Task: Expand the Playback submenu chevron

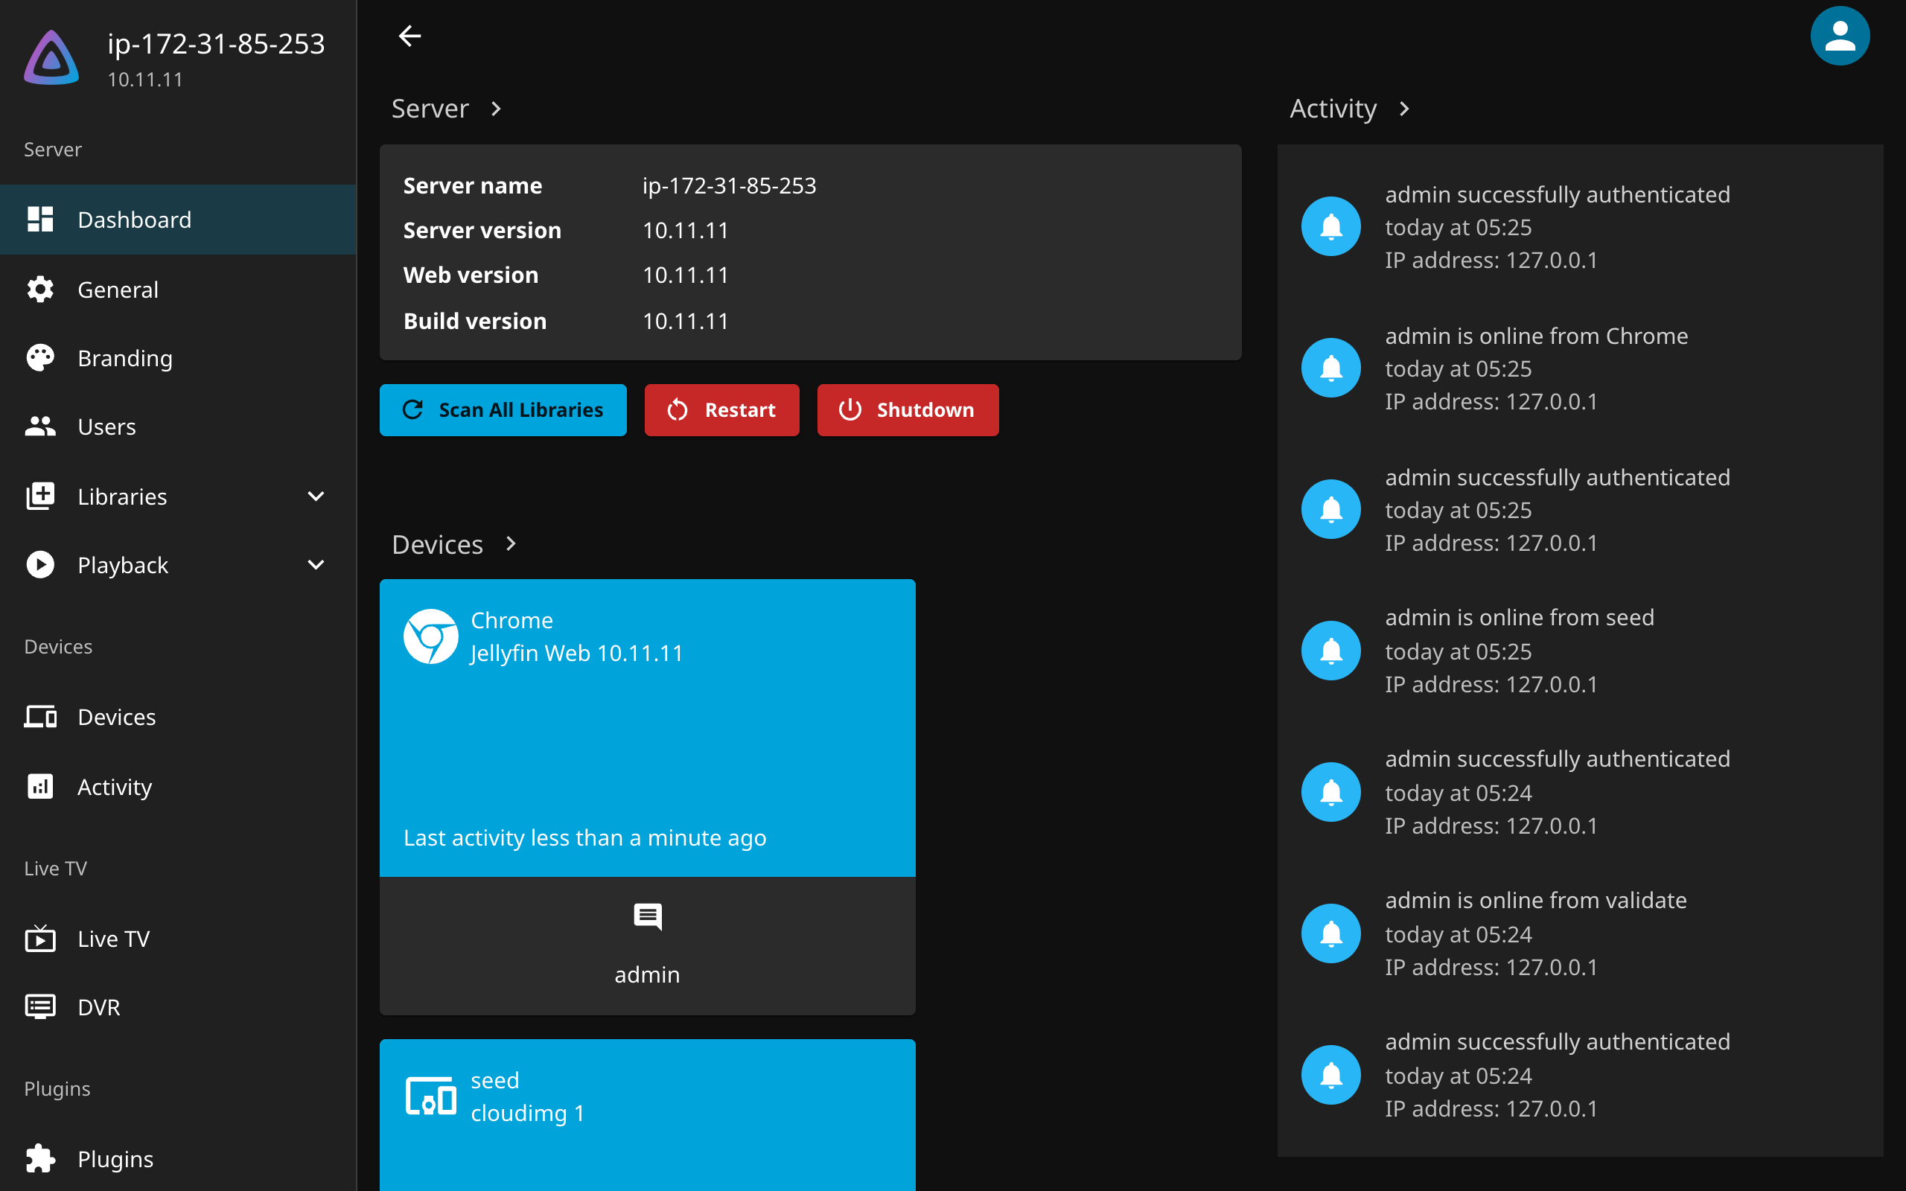Action: [316, 565]
